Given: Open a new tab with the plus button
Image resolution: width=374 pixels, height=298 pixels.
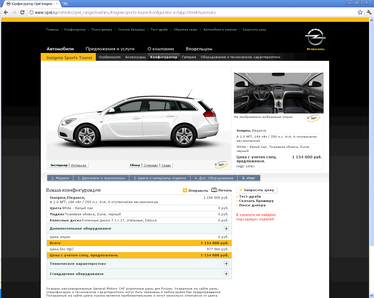Looking at the screenshot, I should pos(65,4).
